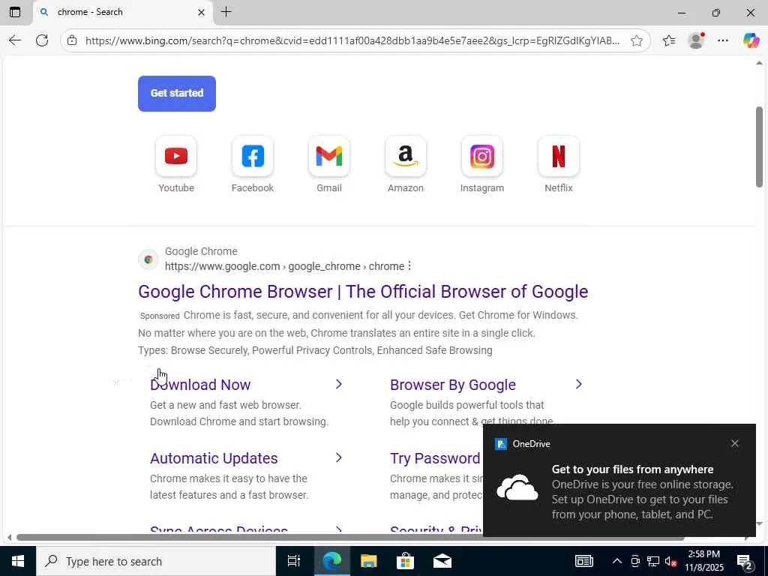This screenshot has width=768, height=576.
Task: Open the Instagram shortcut icon
Action: pyautogui.click(x=482, y=156)
